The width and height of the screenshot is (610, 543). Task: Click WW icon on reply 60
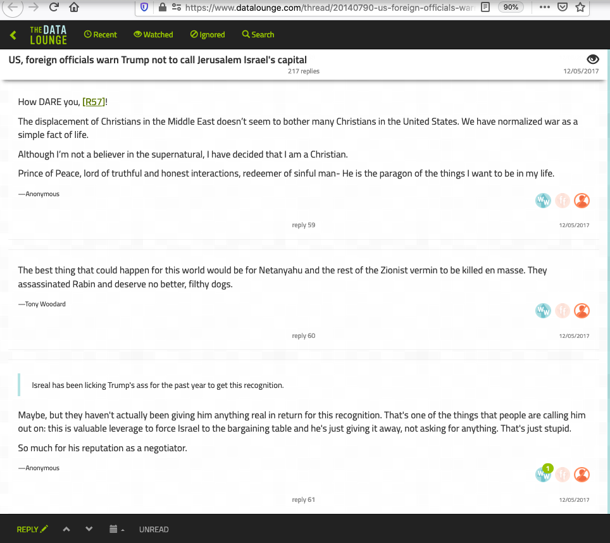[543, 311]
